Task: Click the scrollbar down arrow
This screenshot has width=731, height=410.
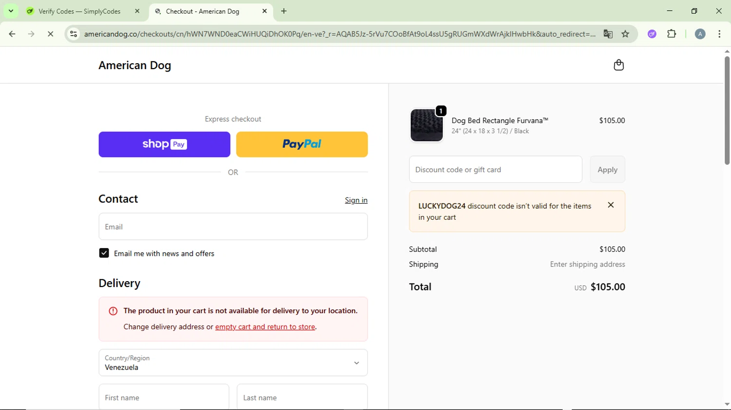Action: click(727, 405)
